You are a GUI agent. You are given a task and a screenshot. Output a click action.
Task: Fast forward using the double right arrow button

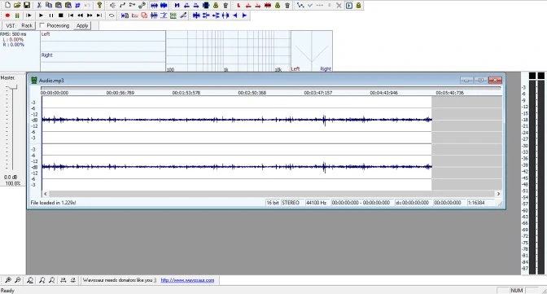point(90,15)
